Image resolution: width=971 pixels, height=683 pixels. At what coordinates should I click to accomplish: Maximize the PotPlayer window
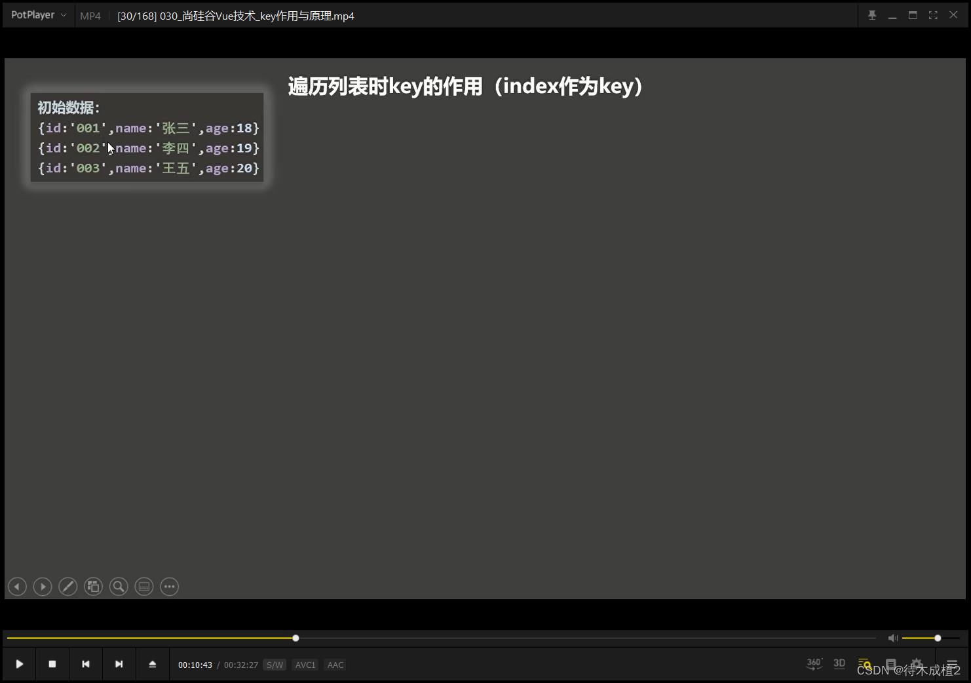(913, 15)
